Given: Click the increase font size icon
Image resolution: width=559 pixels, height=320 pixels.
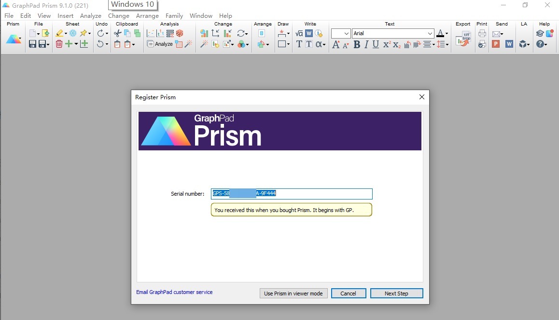Looking at the screenshot, I should pos(335,44).
